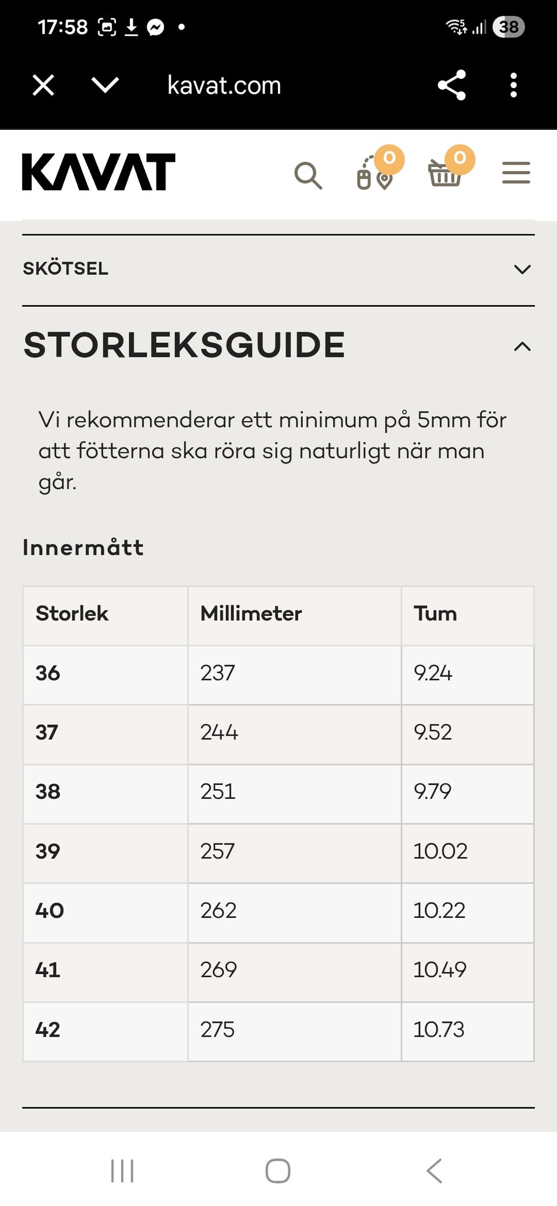The image size is (557, 1206).
Task: Open the Kavat search icon
Action: click(x=308, y=175)
